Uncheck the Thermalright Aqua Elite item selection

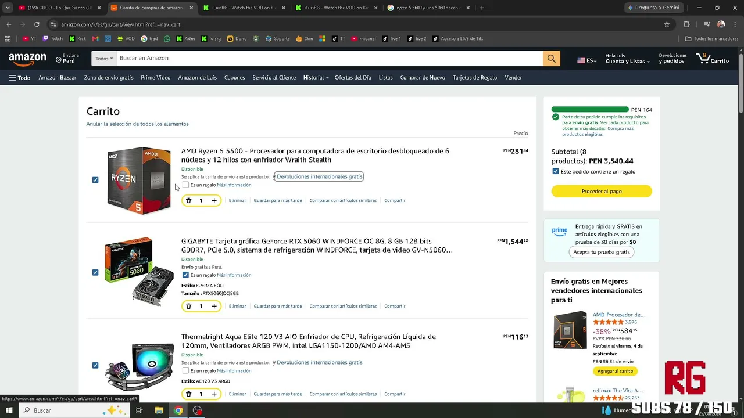tap(95, 365)
